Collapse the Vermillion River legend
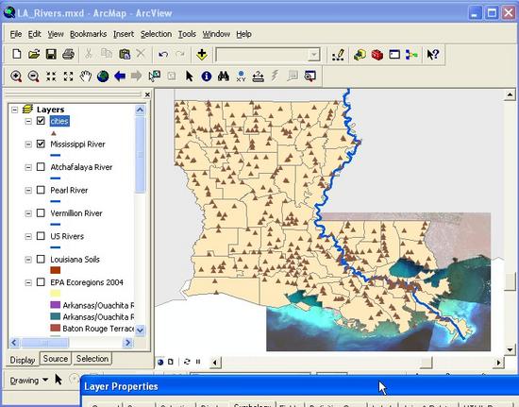Screen dimensions: 519x407 pyautogui.click(x=28, y=213)
